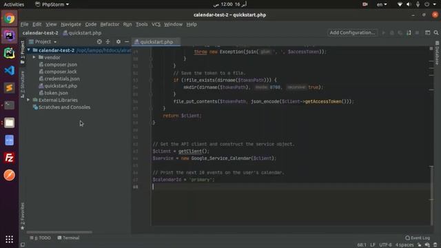
Task: Open PhpStorm icon in the dock
Action: coord(9,36)
